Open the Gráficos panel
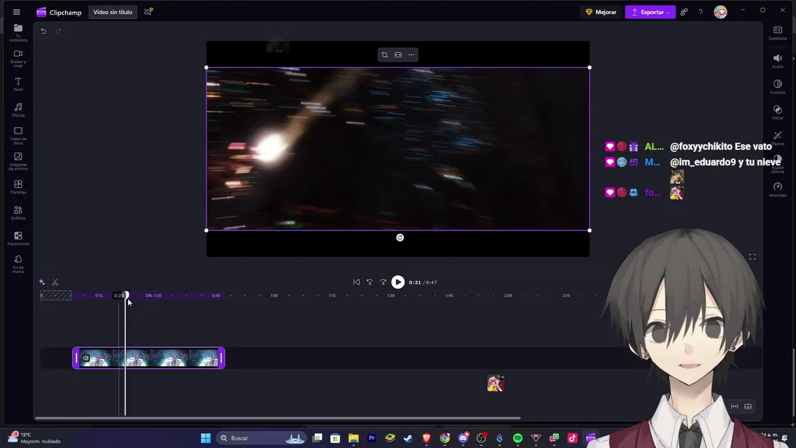The width and height of the screenshot is (796, 448). click(18, 213)
